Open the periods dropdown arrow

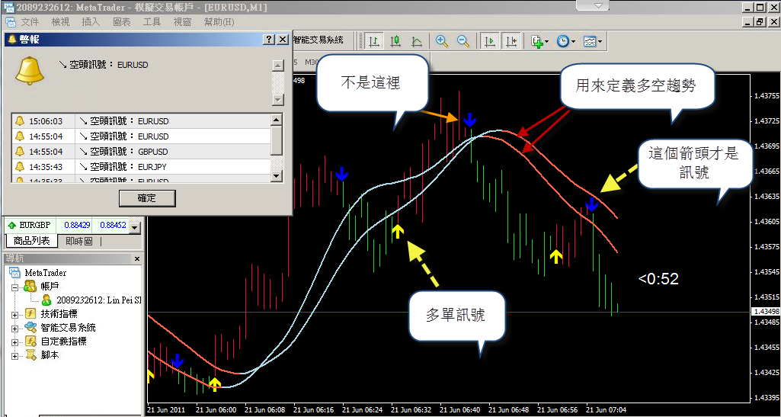click(x=573, y=42)
